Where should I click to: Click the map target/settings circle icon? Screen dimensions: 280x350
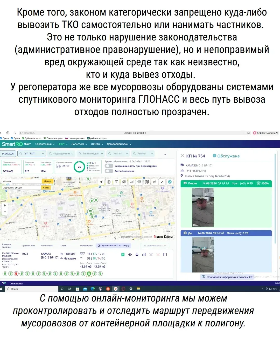[109, 182]
